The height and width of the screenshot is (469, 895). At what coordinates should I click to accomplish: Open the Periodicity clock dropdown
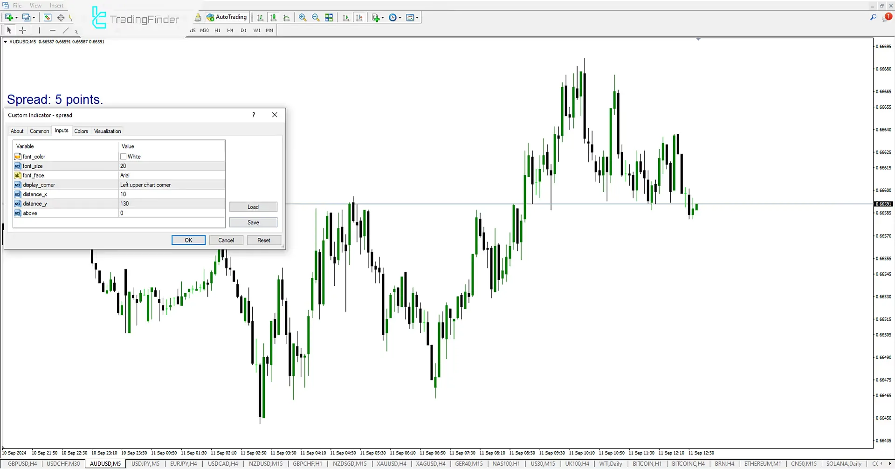click(399, 18)
